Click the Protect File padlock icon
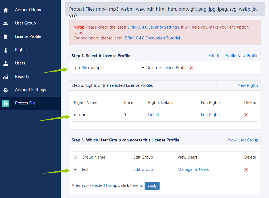The width and height of the screenshot is (269, 198). (x=6, y=103)
